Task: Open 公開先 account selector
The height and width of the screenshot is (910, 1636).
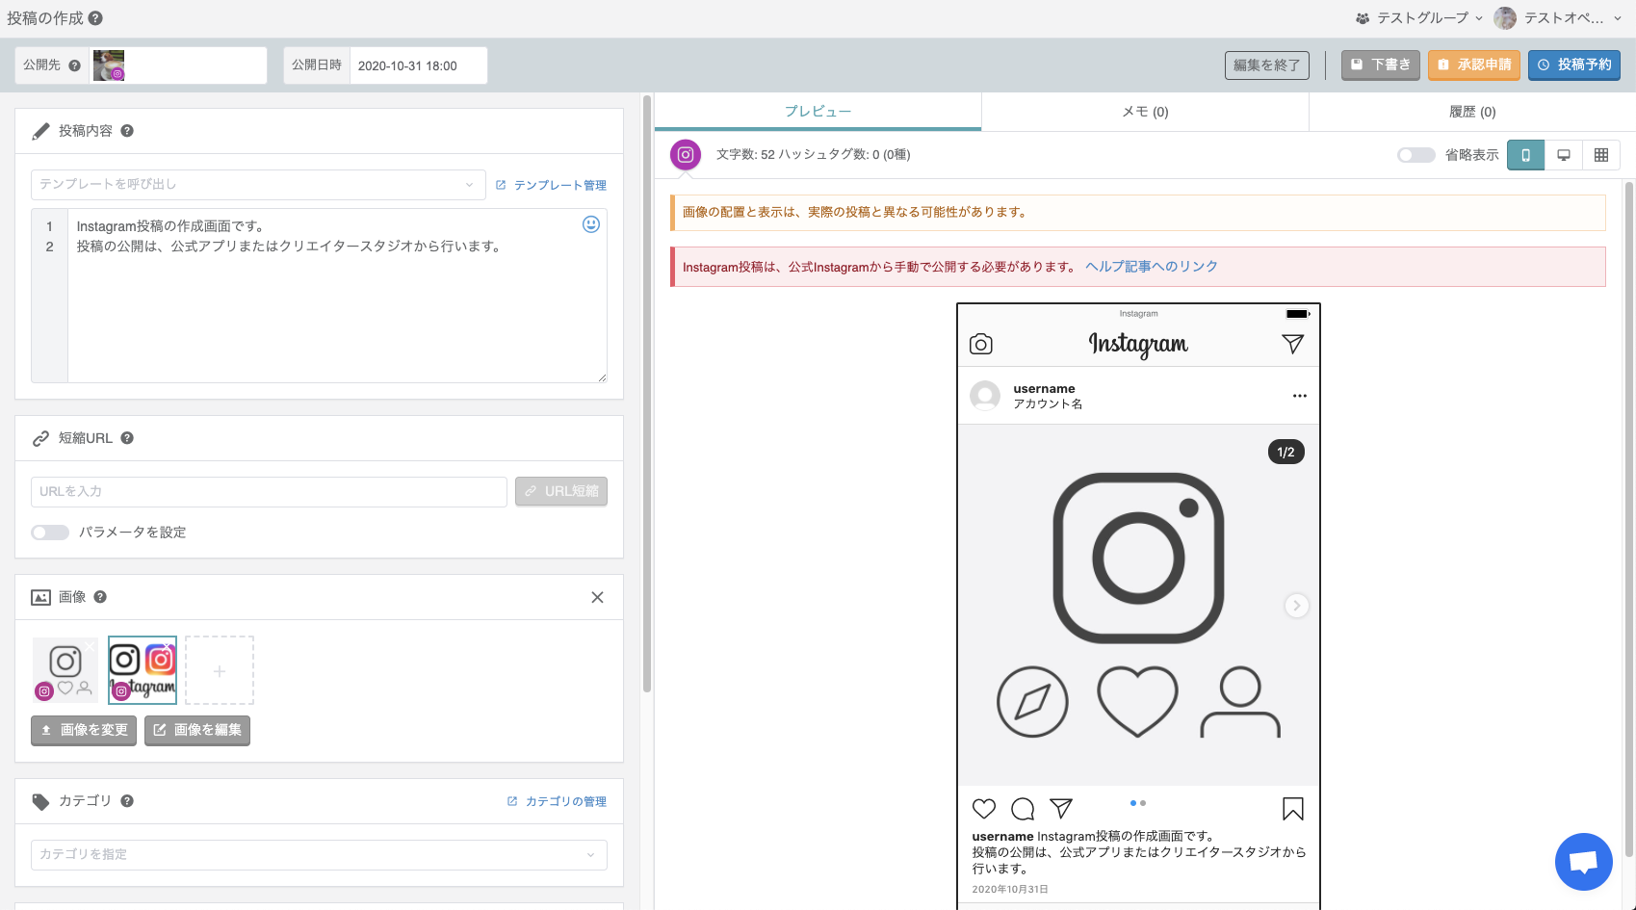Action: tap(178, 65)
